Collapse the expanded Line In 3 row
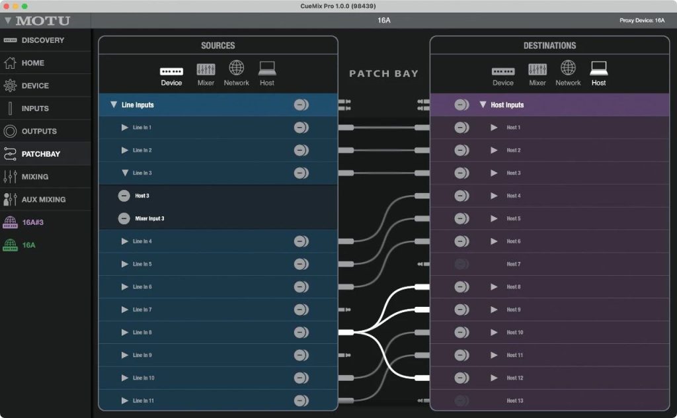Viewport: 677px width, 418px height. point(125,173)
